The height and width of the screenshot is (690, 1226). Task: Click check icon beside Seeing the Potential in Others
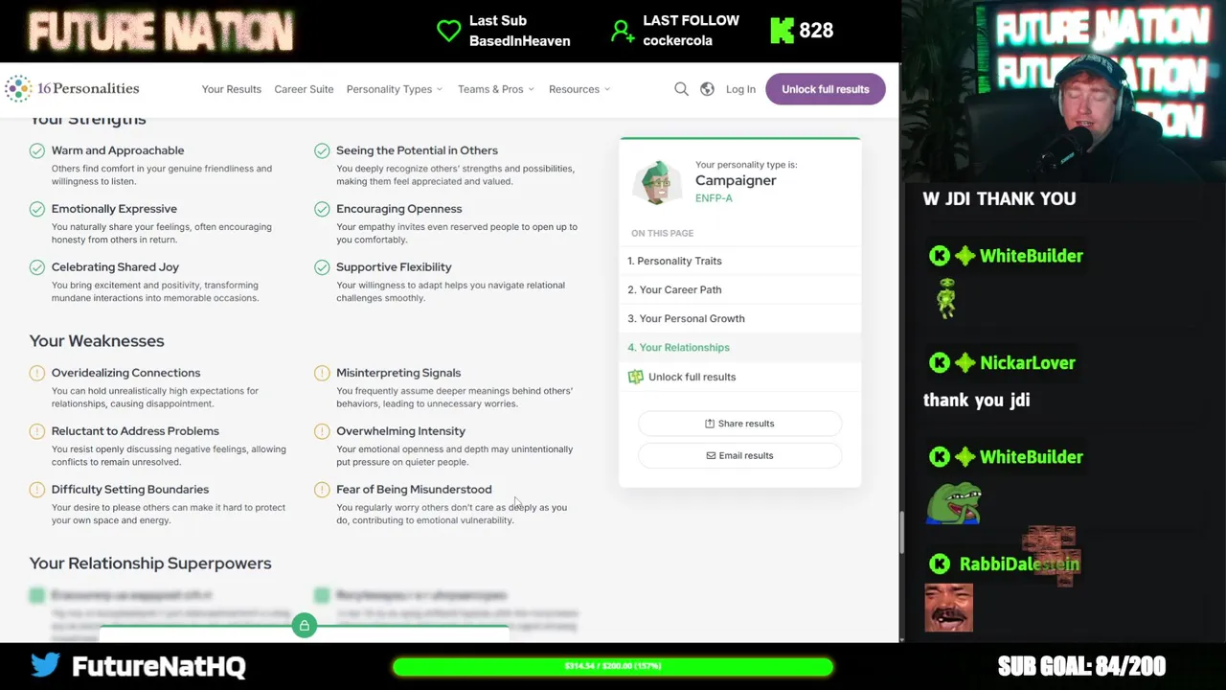click(x=322, y=150)
